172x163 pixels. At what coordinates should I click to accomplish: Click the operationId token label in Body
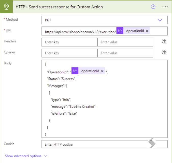click(x=90, y=71)
